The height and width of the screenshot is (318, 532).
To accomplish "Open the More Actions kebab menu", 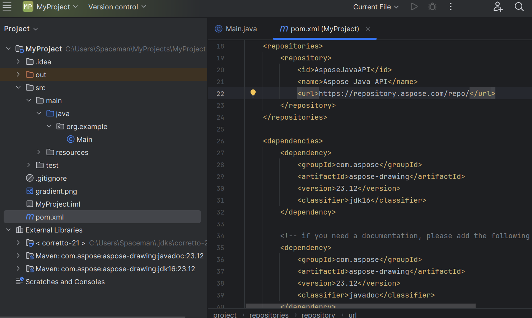I will [451, 6].
